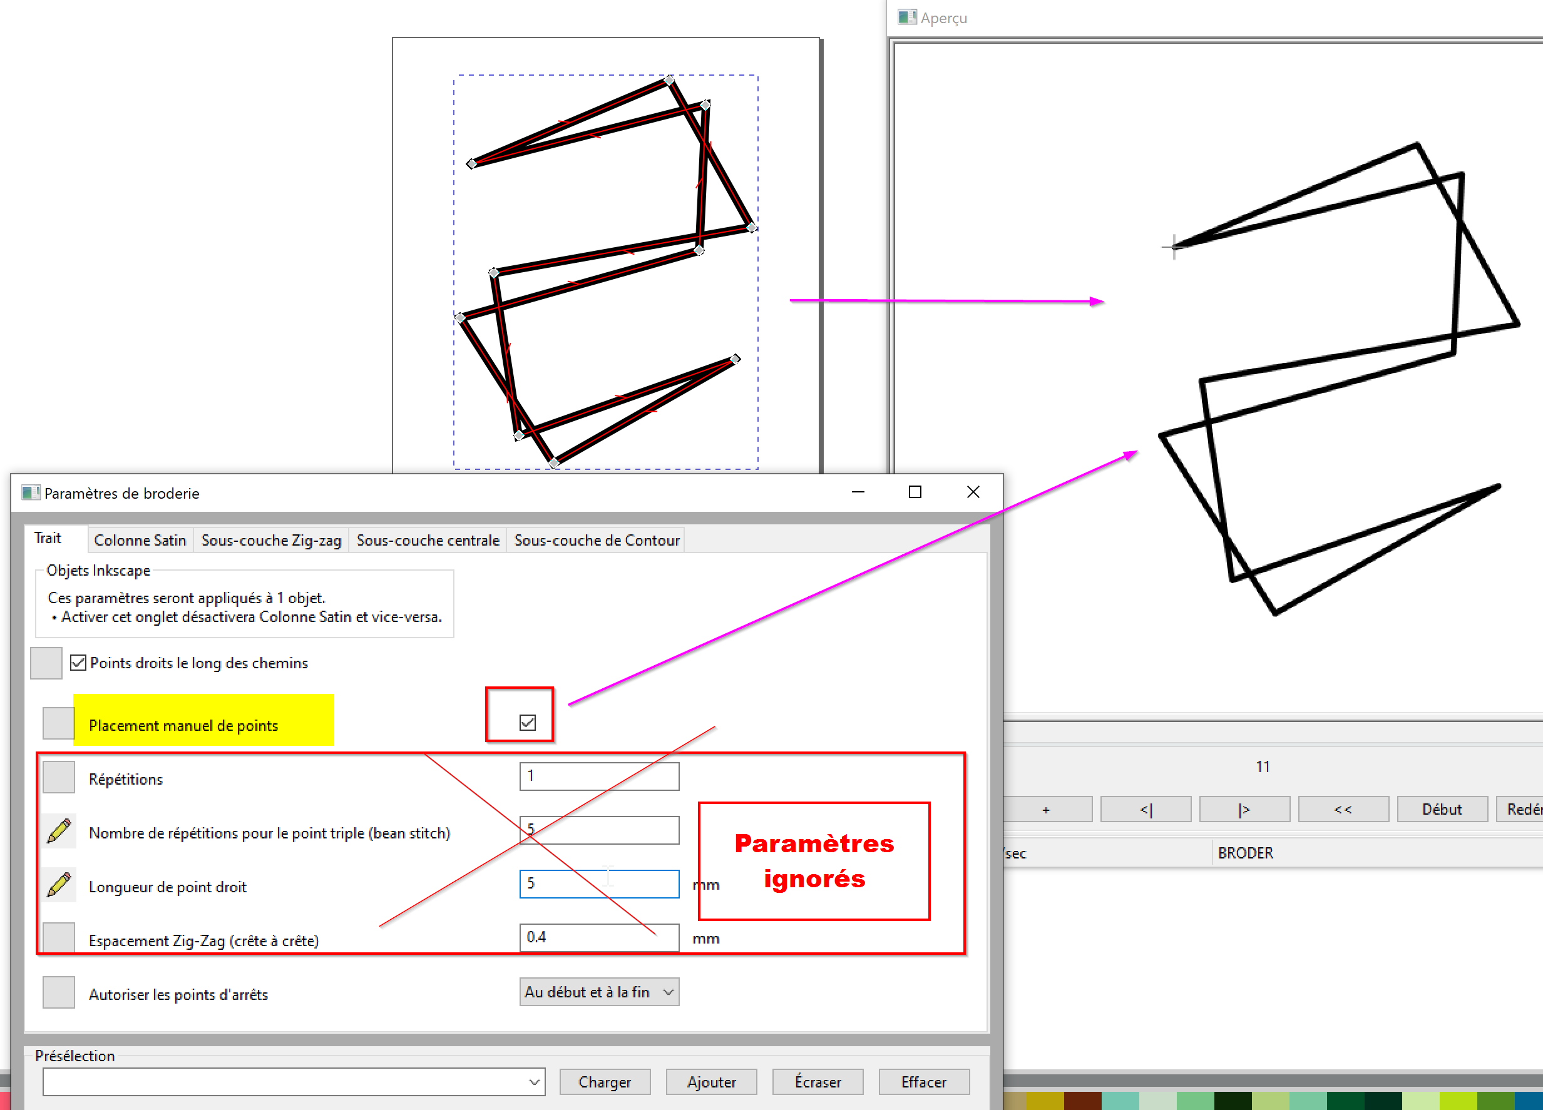Click gray square beside Placement manuel de points
Screen dimensions: 1543x1110
point(58,723)
